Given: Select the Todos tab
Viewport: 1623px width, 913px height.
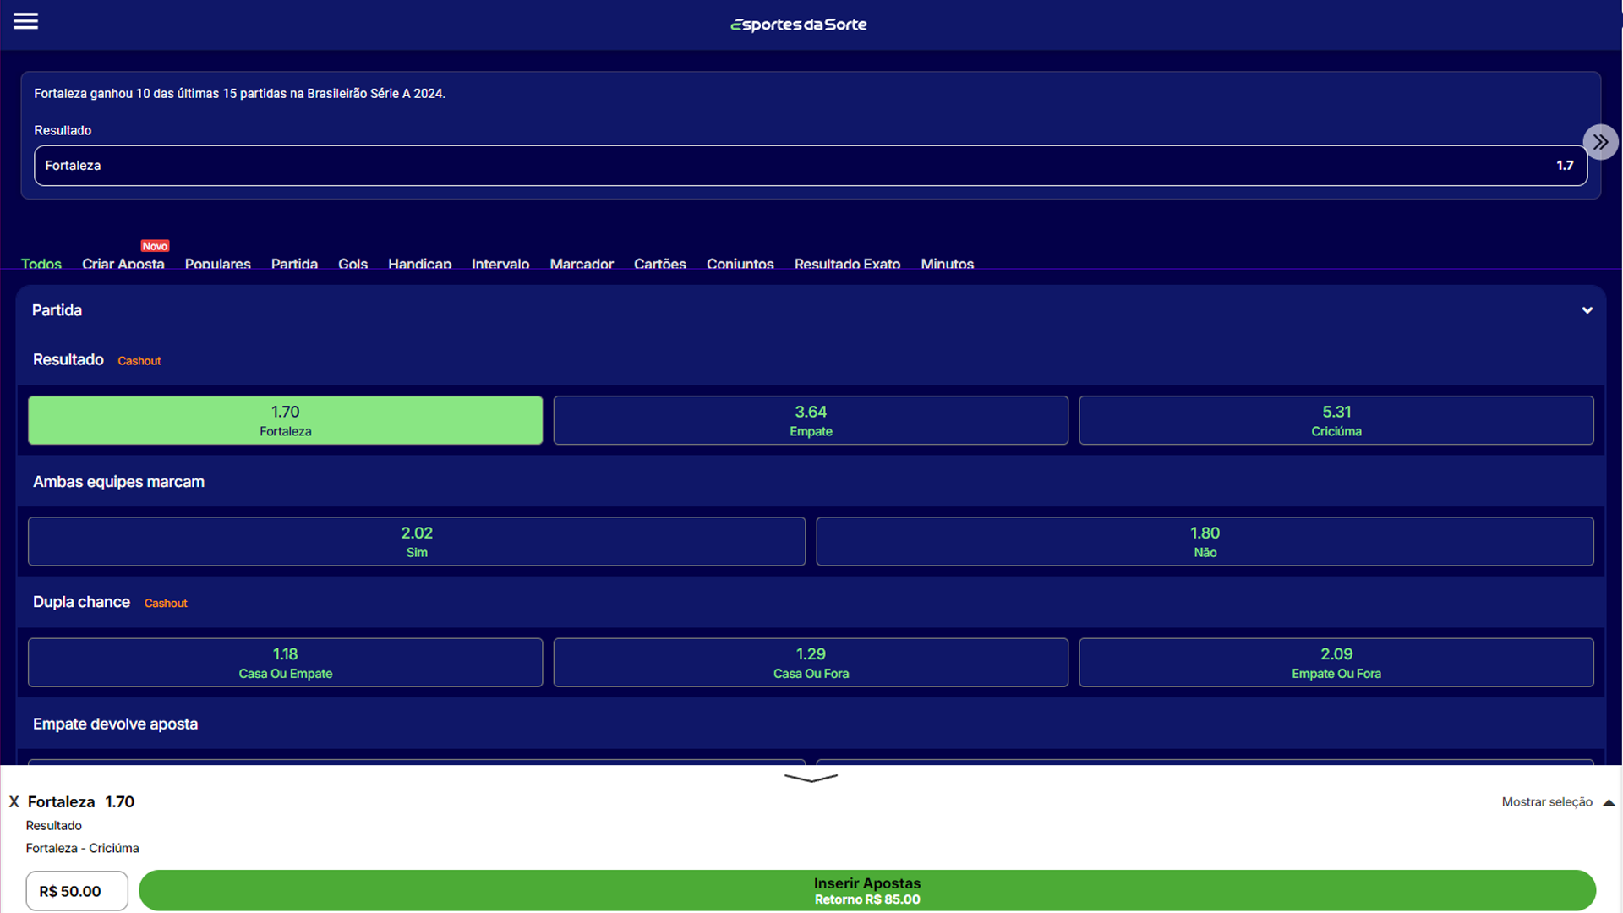Looking at the screenshot, I should point(41,264).
